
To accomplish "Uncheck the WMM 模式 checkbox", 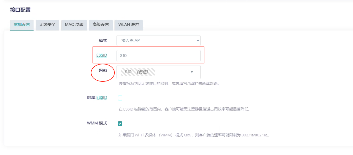I will [120, 124].
